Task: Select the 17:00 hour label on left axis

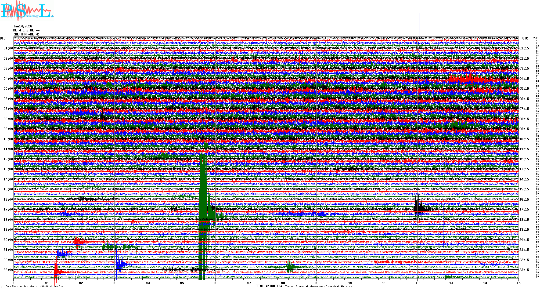Action: point(8,209)
